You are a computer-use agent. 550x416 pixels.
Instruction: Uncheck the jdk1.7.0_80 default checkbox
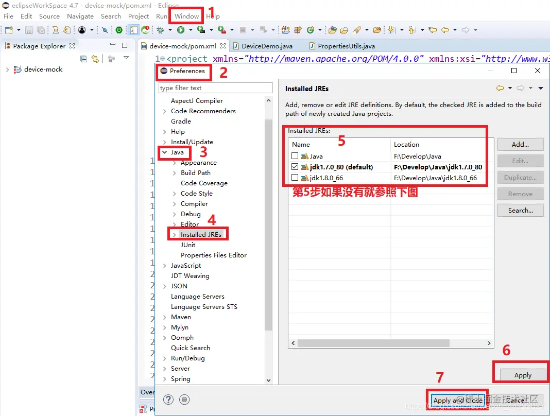(x=295, y=167)
